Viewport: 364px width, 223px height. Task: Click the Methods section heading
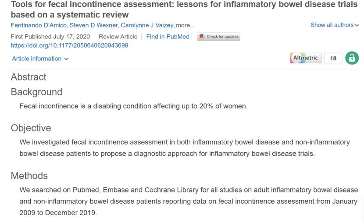29,176
